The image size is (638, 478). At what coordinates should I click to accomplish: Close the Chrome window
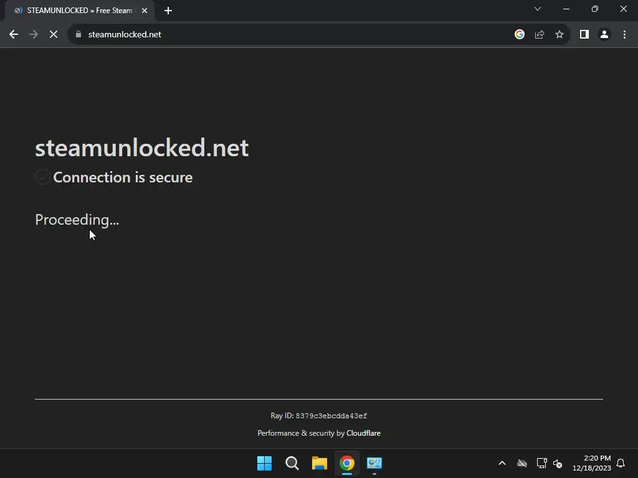[623, 9]
